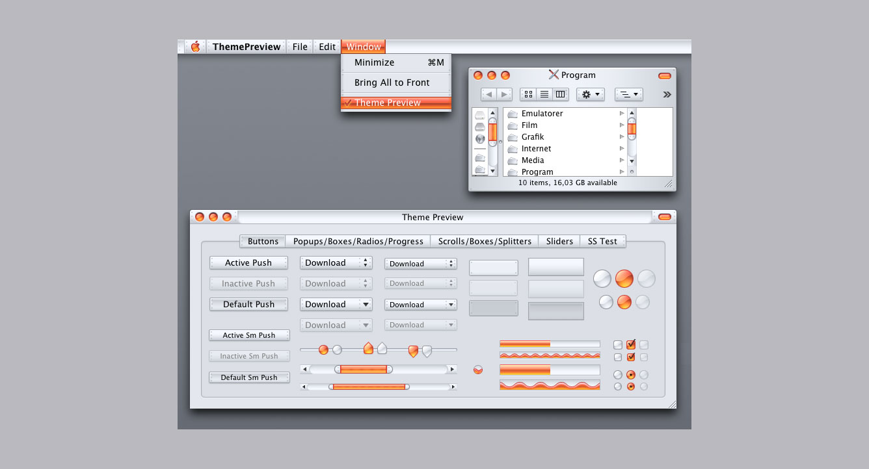Go forward in the Program window
This screenshot has width=869, height=469.
click(505, 94)
